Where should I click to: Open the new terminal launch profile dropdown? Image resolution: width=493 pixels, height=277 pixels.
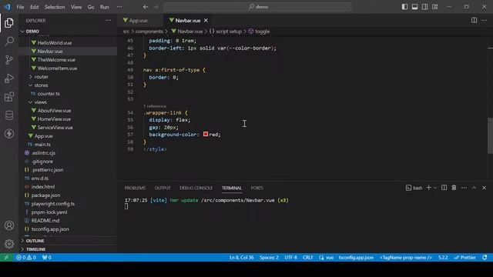click(435, 188)
